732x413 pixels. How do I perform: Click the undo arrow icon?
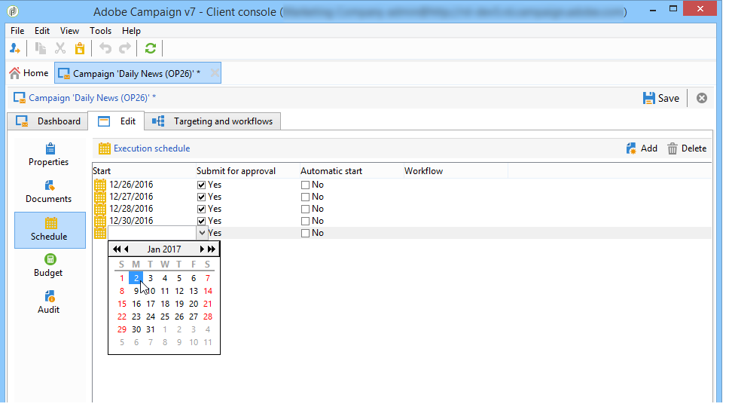click(x=105, y=48)
